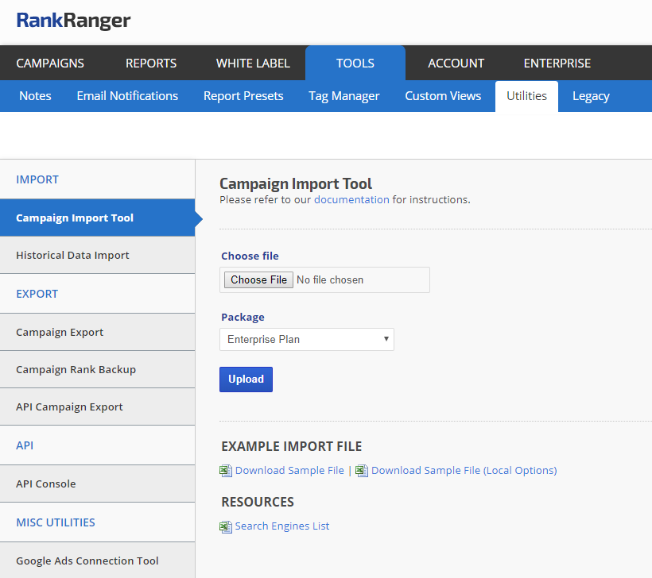Select API Console in the sidebar

(46, 484)
